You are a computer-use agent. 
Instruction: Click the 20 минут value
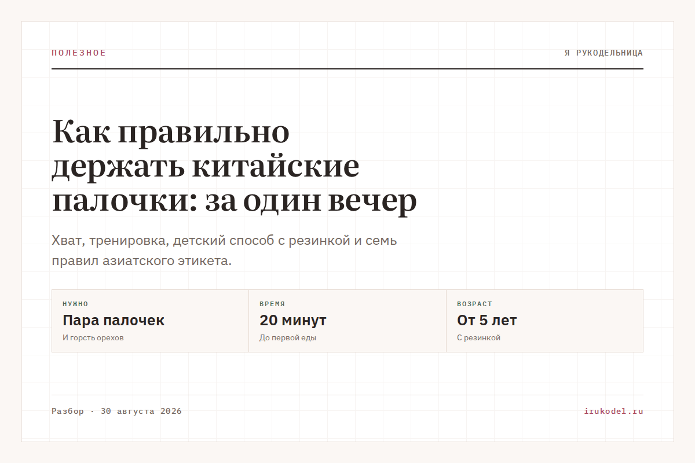(x=293, y=320)
